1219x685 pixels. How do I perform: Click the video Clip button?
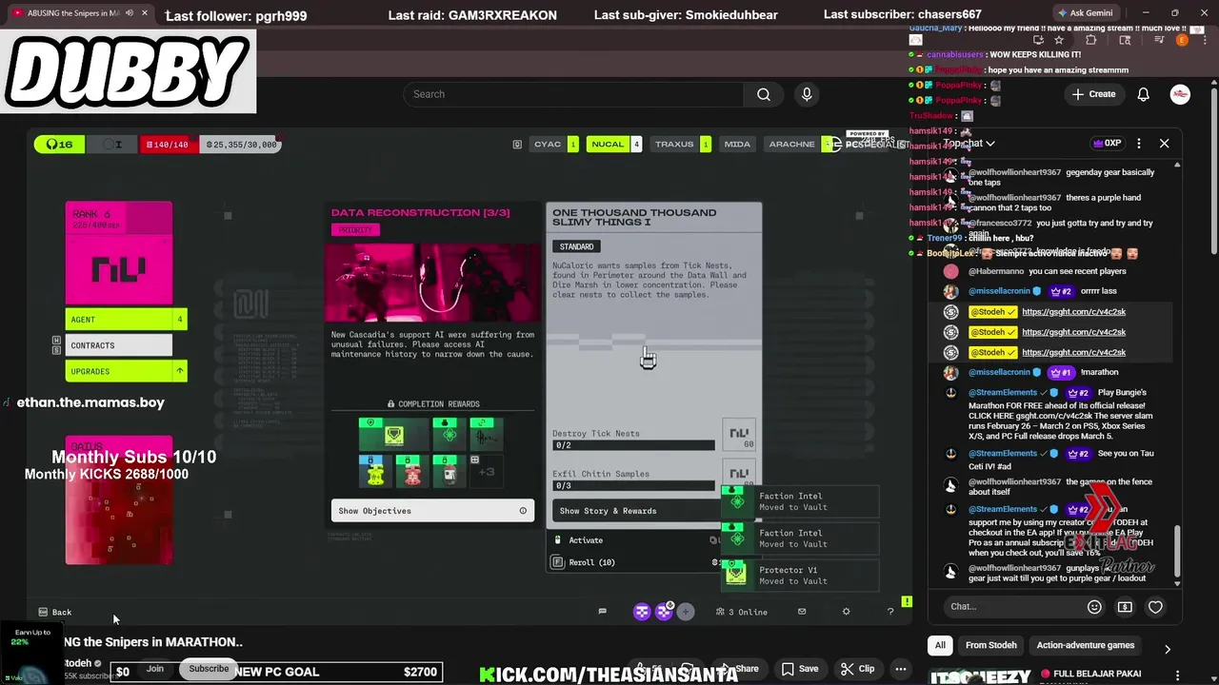tap(857, 669)
